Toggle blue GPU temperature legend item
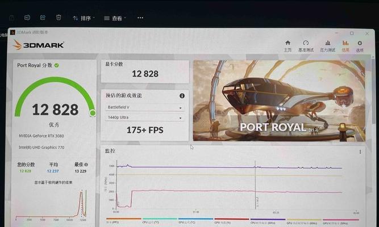The image size is (379, 227). click(196, 221)
